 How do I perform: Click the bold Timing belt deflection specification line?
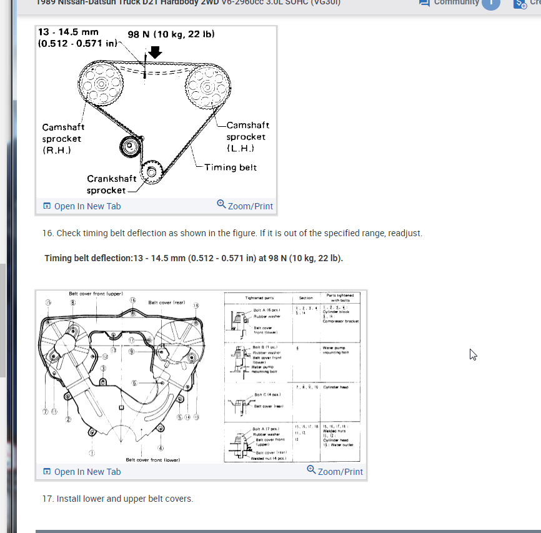(x=194, y=258)
